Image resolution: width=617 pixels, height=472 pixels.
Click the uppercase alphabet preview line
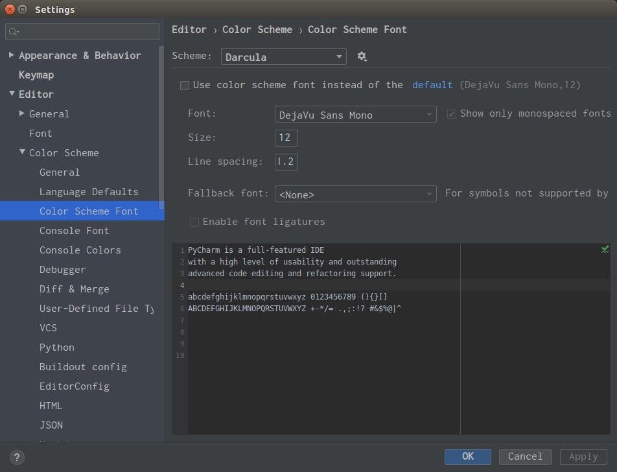[x=294, y=309]
